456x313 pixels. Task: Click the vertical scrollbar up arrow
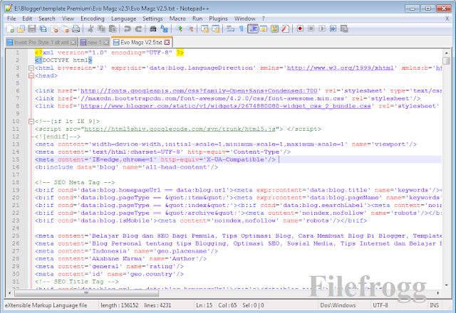pos(447,53)
